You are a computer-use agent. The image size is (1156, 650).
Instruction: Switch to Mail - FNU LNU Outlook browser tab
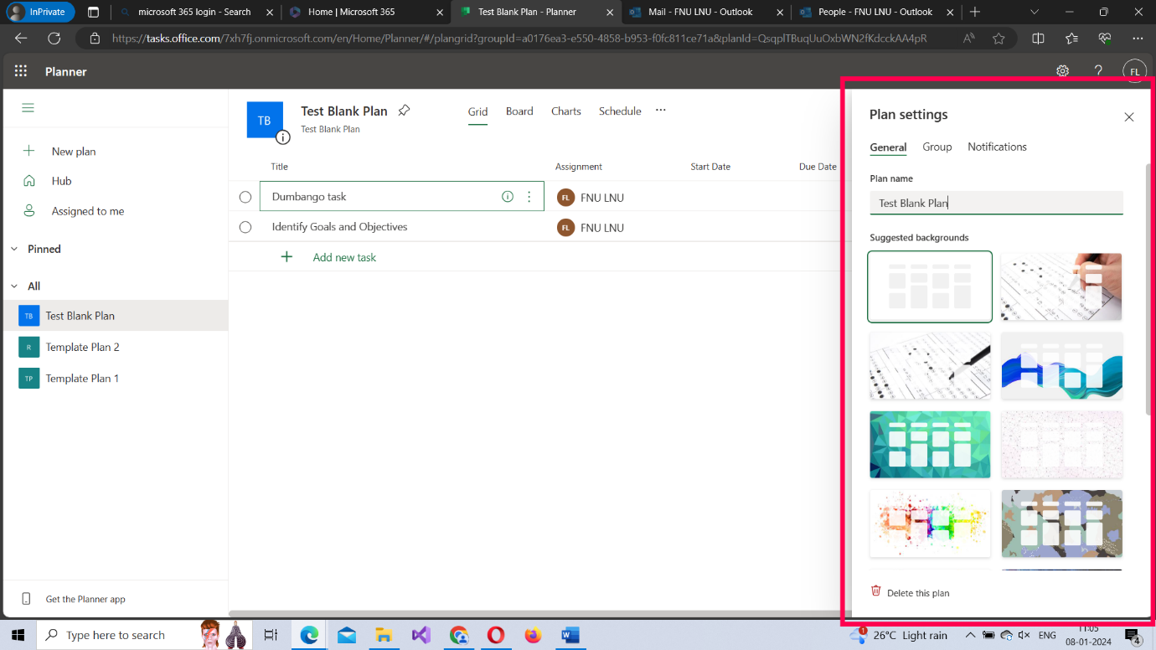[x=707, y=12]
